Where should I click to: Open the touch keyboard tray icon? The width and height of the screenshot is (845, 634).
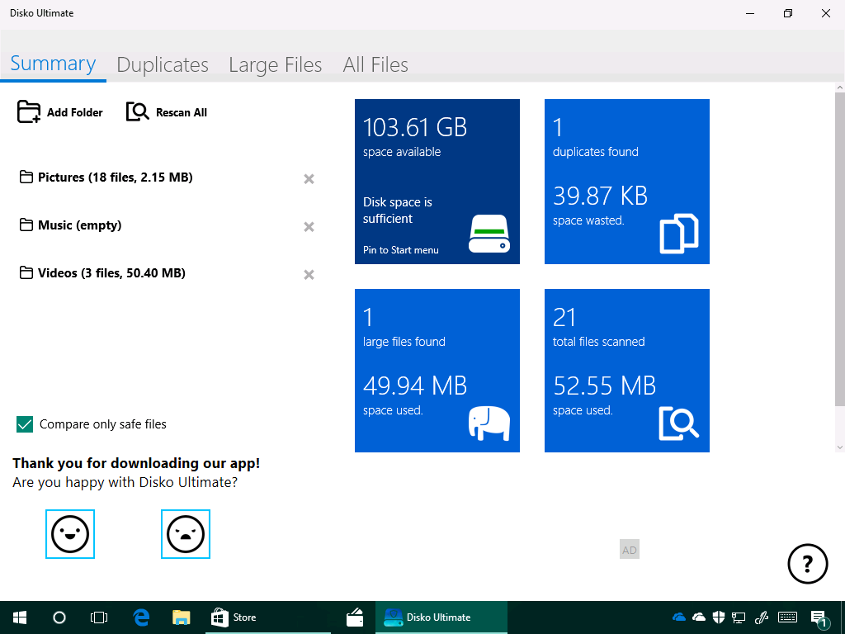(788, 617)
